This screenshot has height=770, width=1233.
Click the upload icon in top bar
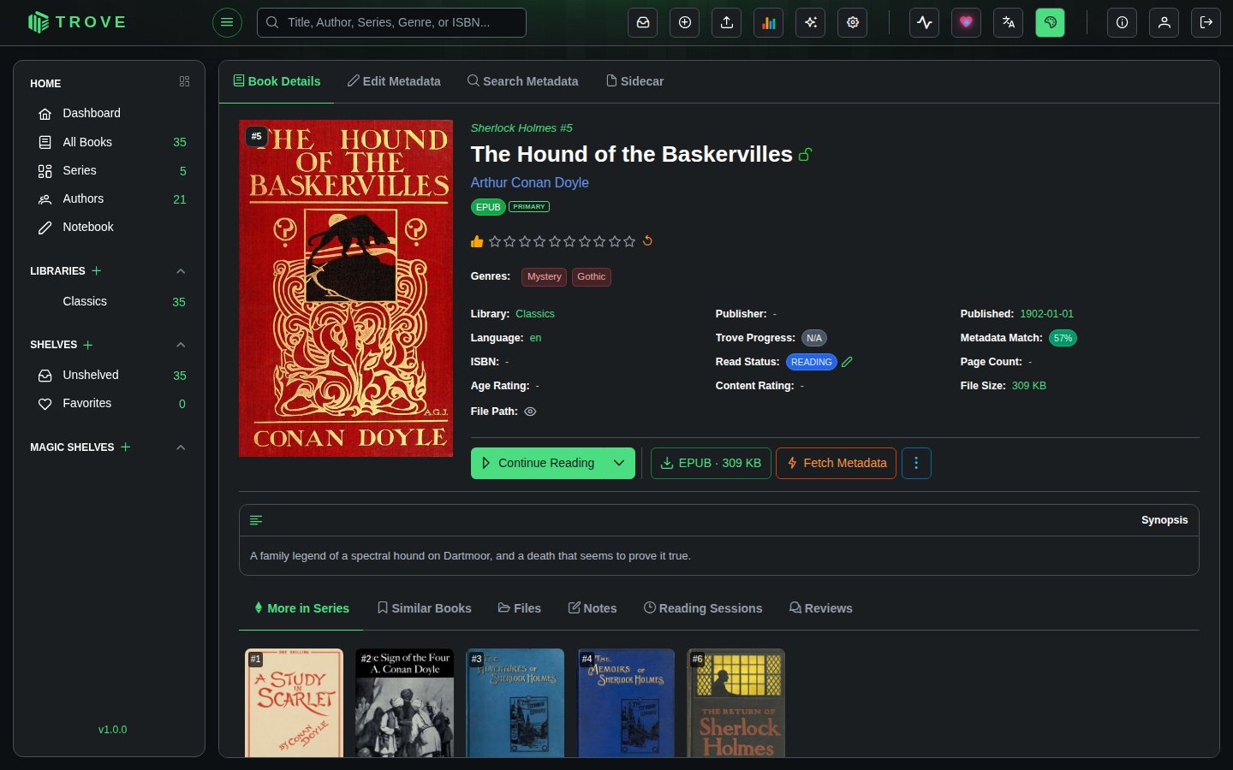(x=727, y=22)
